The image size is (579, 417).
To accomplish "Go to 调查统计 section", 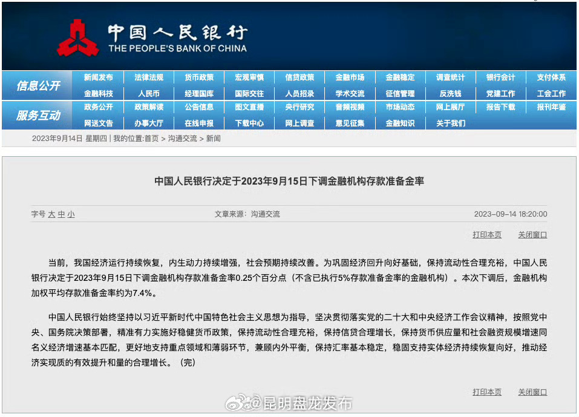I will pos(450,77).
